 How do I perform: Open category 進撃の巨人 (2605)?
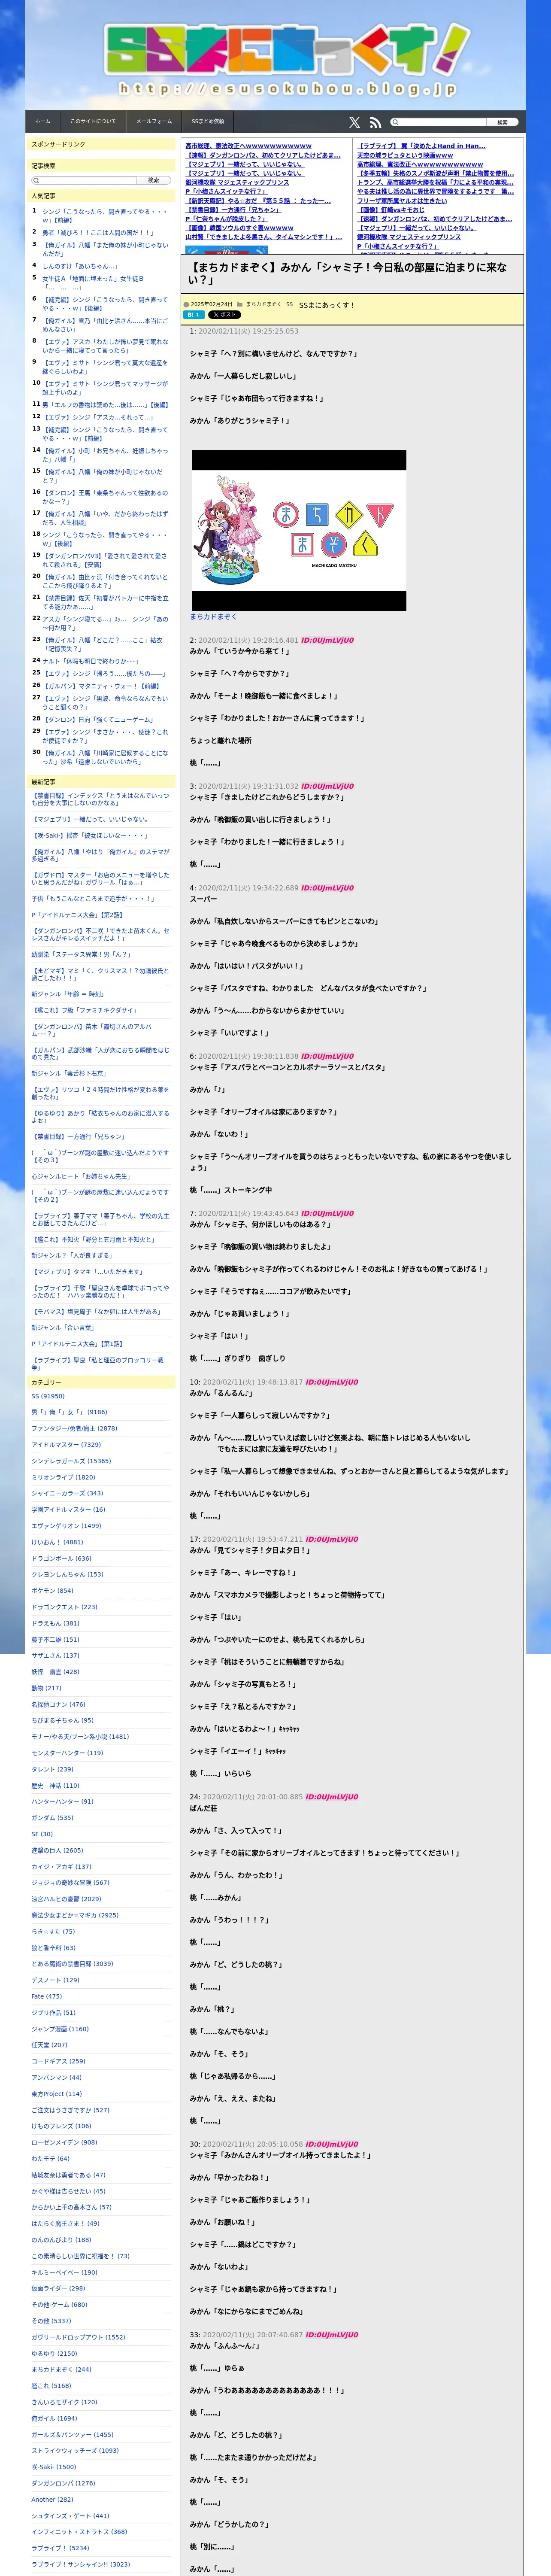coord(57,1850)
